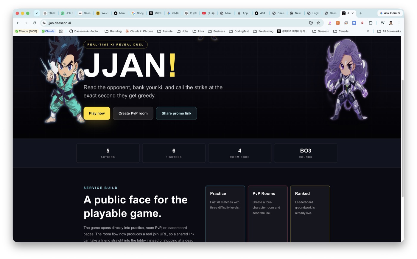Switch to the 인디 tab

coord(49,13)
